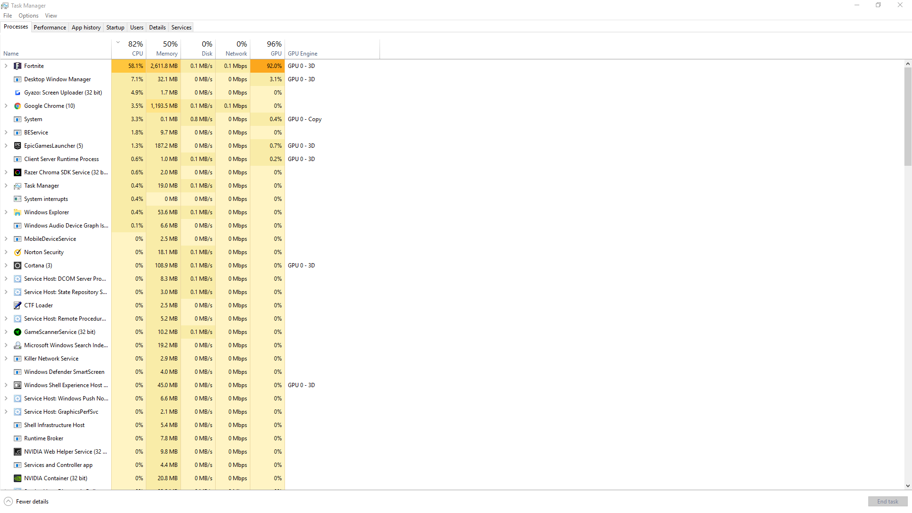
Task: Click the scrollbar down arrow
Action: coord(908,486)
